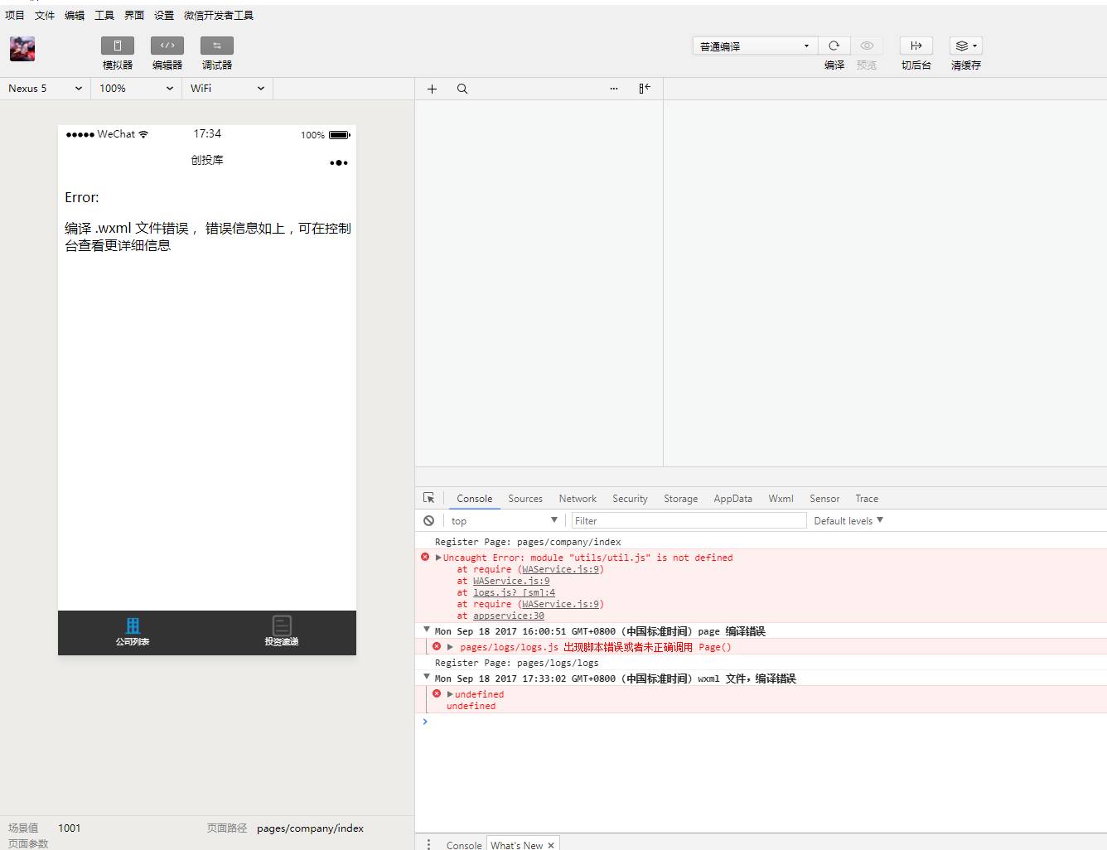
Task: Open the logs.js? [sm]:4 source link
Action: pos(514,592)
